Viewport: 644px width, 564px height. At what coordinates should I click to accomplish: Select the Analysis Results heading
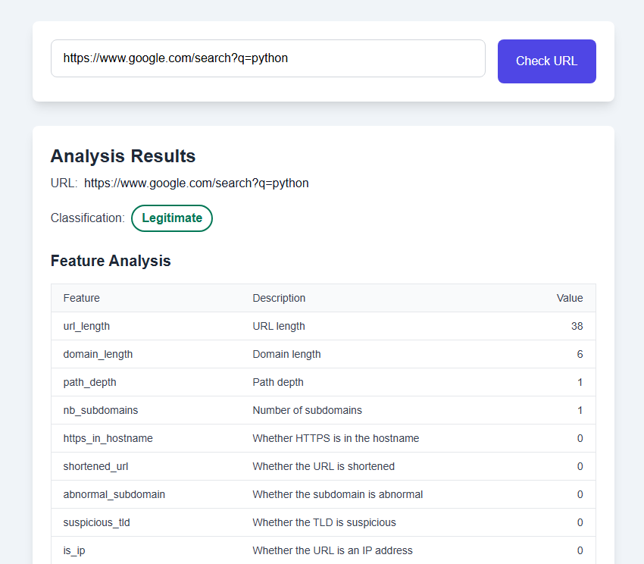[x=123, y=156]
